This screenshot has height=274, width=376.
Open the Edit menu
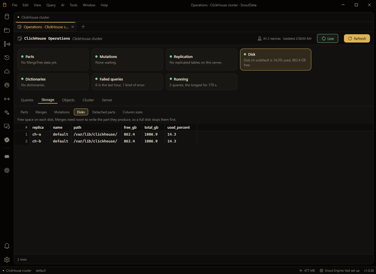tap(25, 5)
